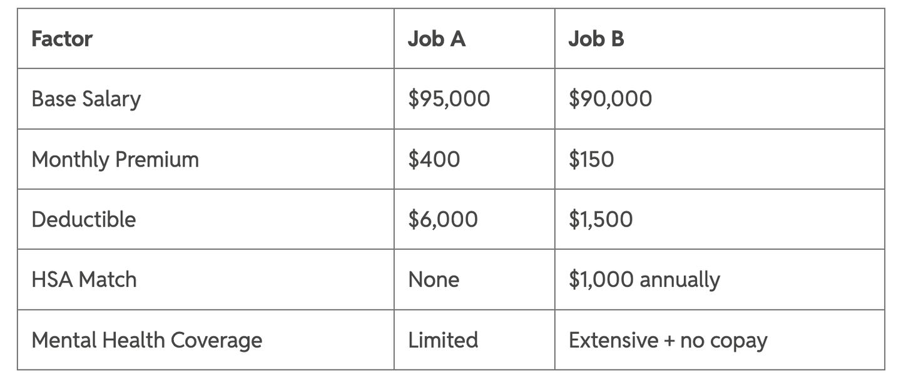Screen dimensions: 901x377
Task: Click the Job A column header
Action: 437,39
